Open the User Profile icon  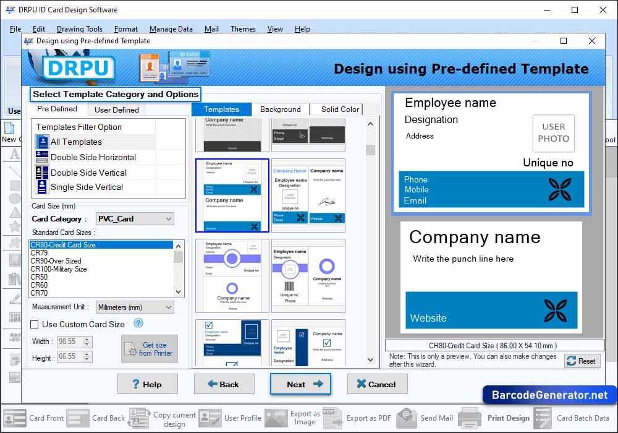[210, 418]
